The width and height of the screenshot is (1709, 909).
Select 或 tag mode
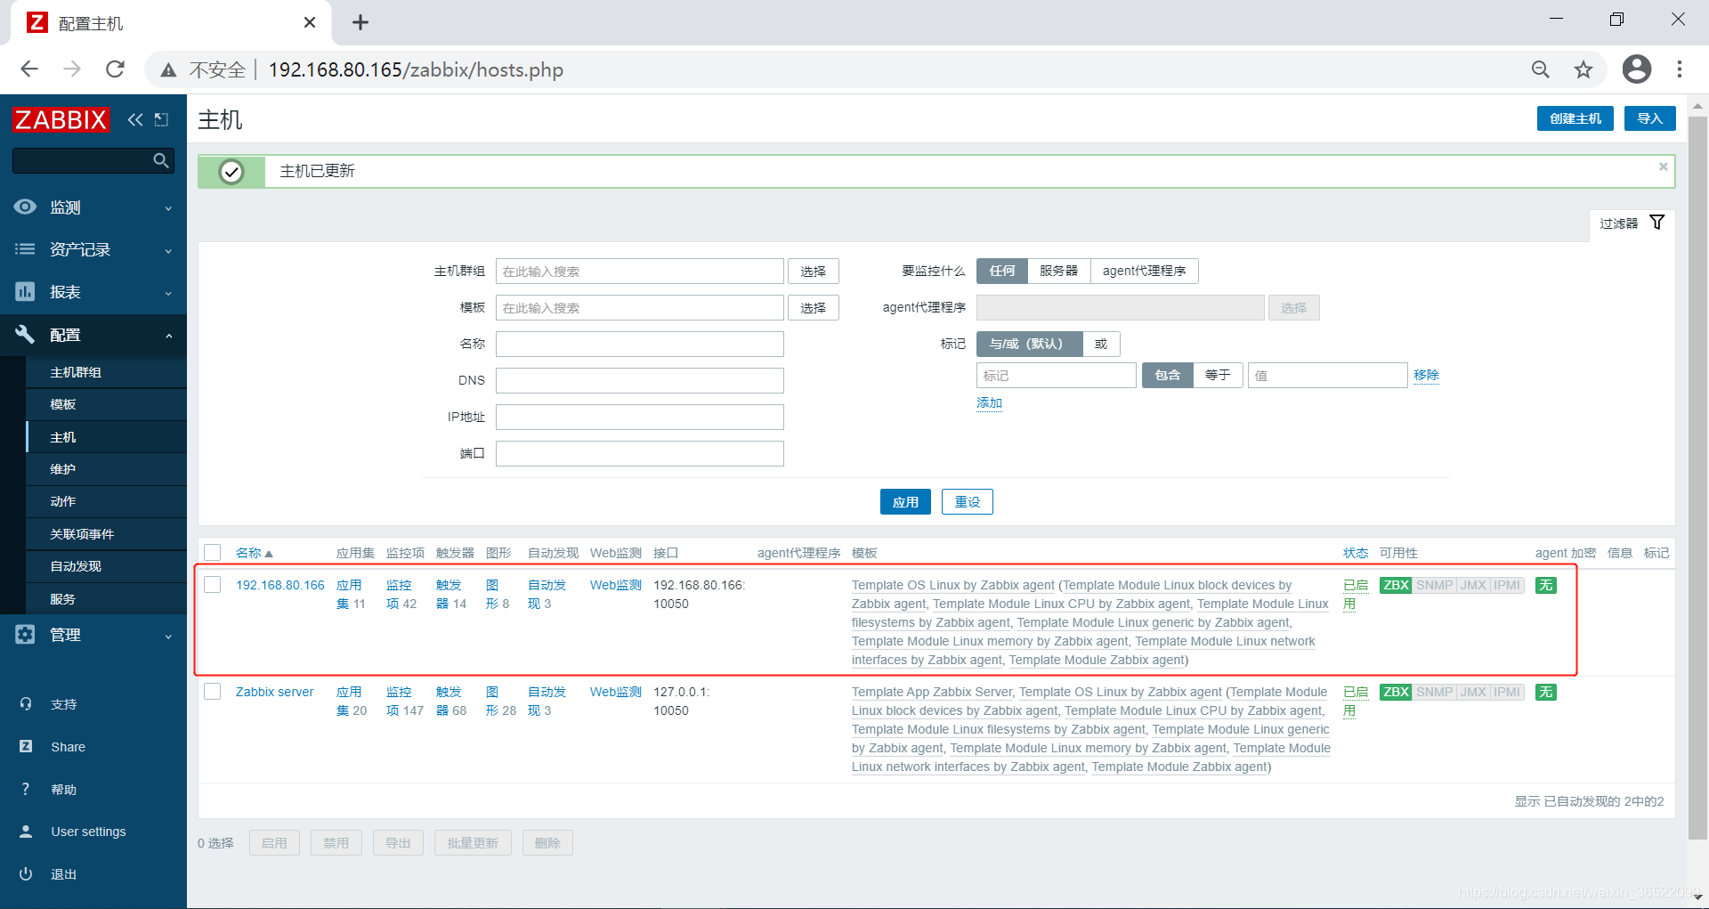click(1101, 344)
